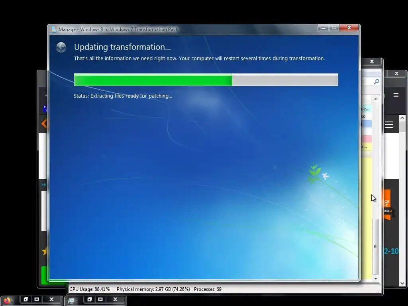Viewport: 408px width, 306px height.
Task: Click the back arrow in the transformation wizard
Action: coord(61,47)
